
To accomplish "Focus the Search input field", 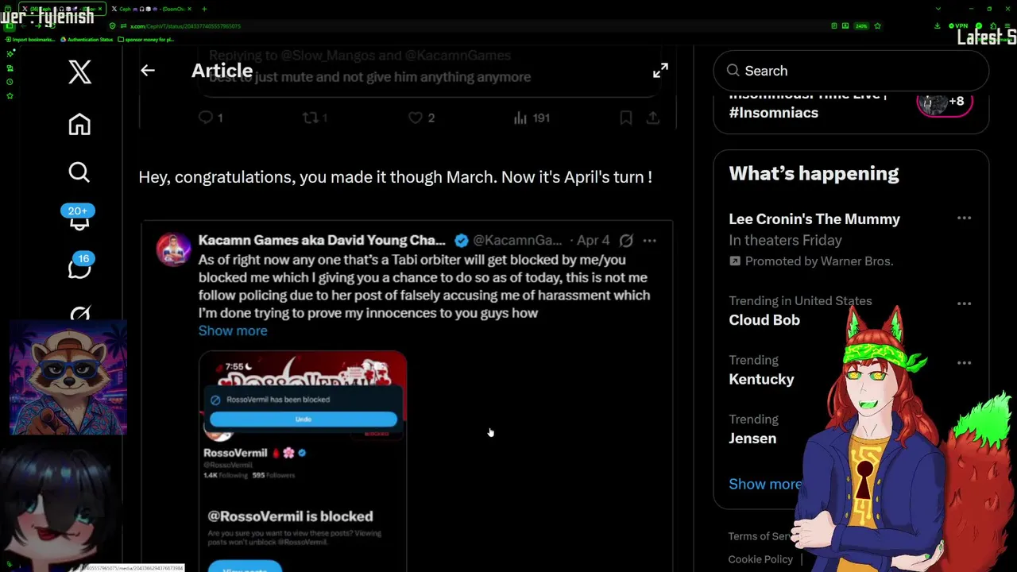I will [851, 71].
